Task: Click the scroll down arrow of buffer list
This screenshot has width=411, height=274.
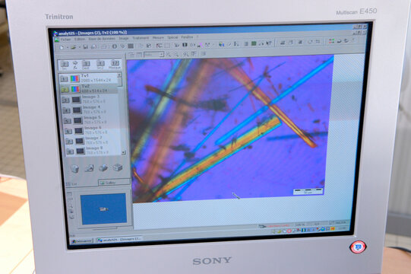Action: [124, 152]
